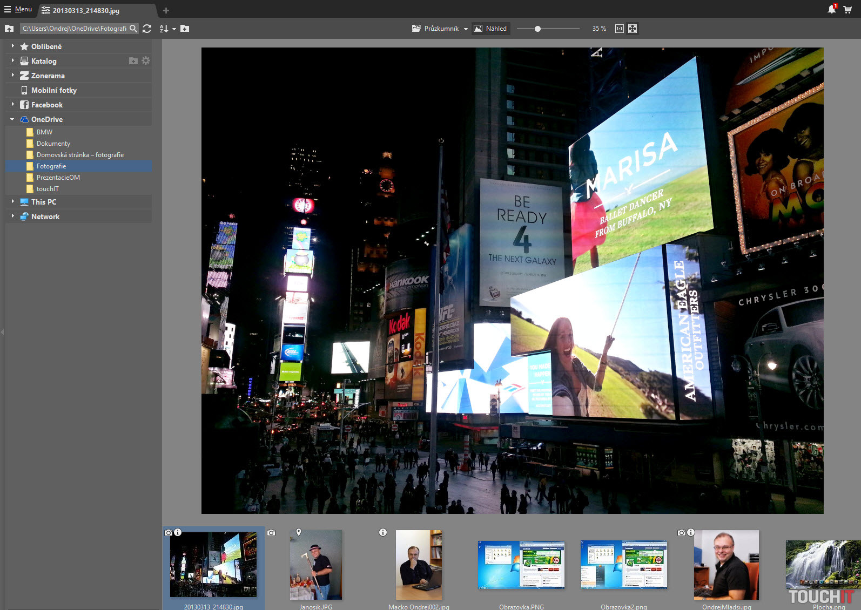
Task: Collapse the left panel with edge arrow
Action: [x=2, y=332]
